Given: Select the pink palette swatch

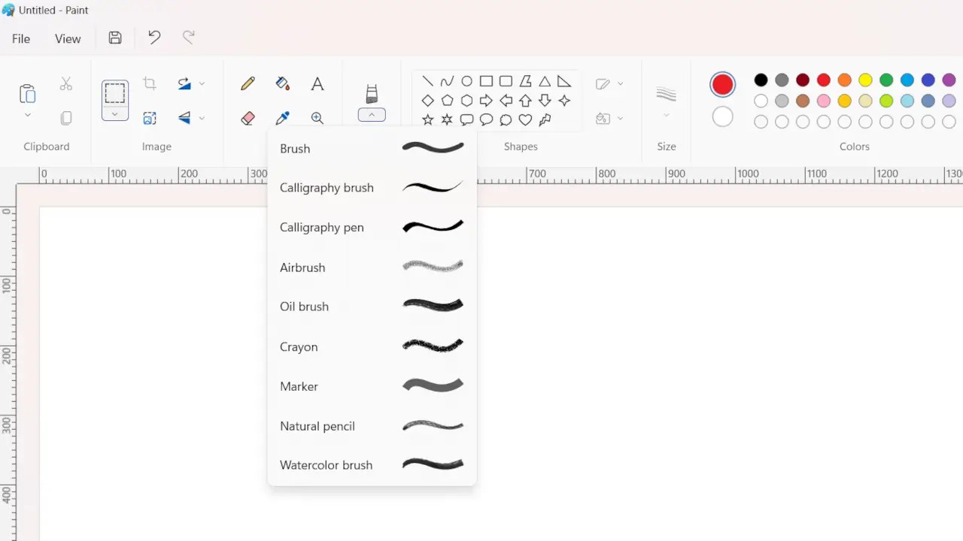Looking at the screenshot, I should tap(824, 101).
